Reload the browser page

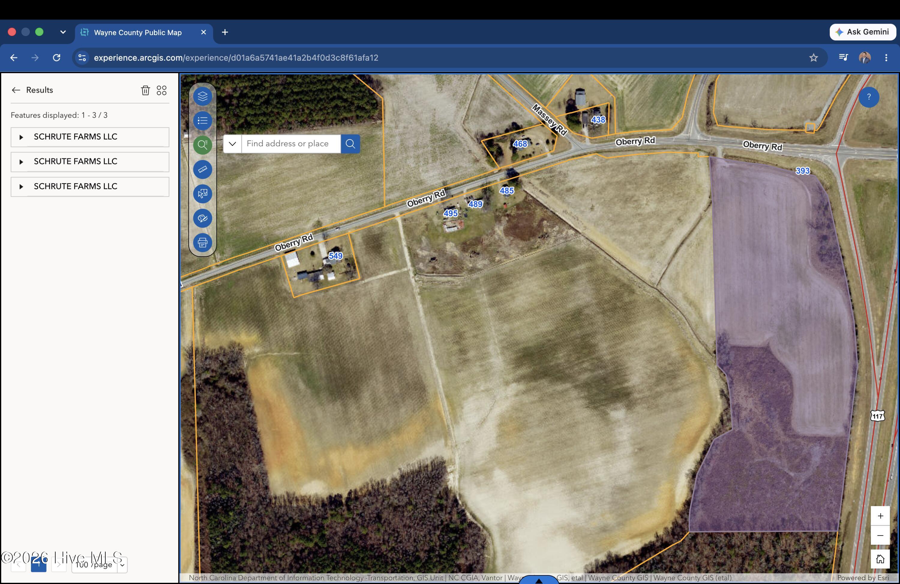point(56,58)
